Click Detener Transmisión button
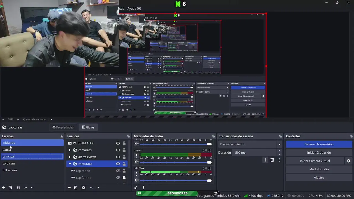This screenshot has width=354, height=199. (x=319, y=144)
